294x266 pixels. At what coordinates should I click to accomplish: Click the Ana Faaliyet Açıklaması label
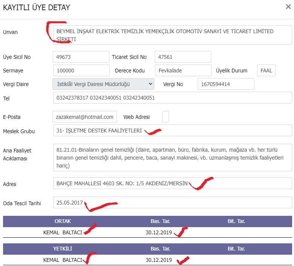pos(17,154)
